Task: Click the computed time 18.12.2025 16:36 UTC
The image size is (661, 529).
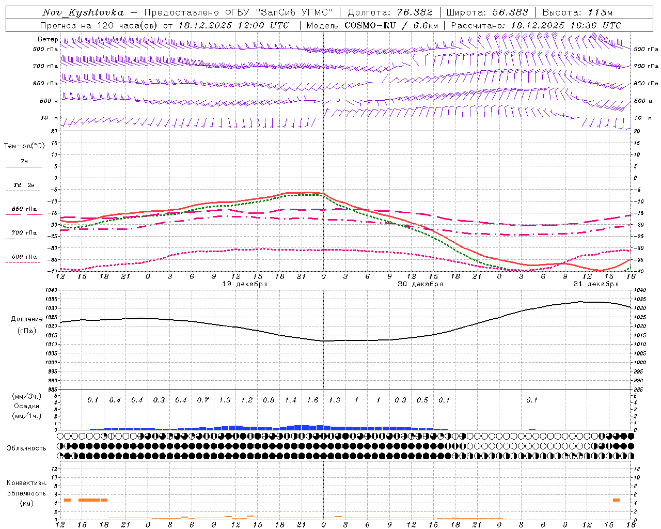Action: [x=566, y=25]
